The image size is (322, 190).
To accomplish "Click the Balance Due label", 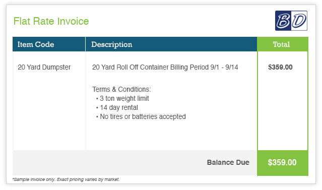I will [x=228, y=162].
